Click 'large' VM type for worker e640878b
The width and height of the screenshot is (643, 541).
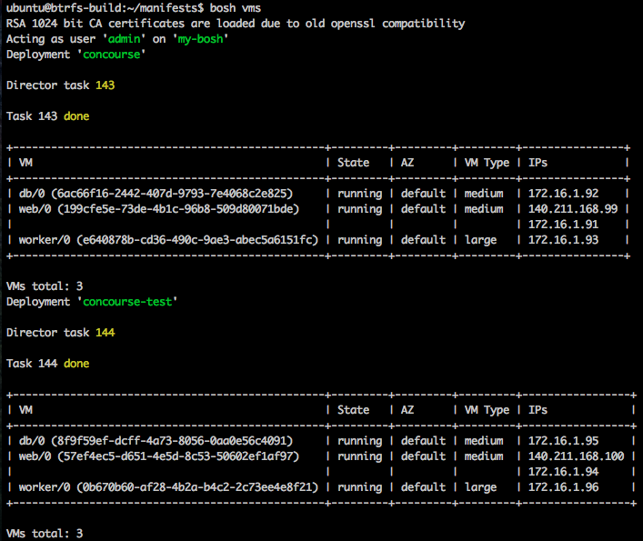pyautogui.click(x=480, y=240)
